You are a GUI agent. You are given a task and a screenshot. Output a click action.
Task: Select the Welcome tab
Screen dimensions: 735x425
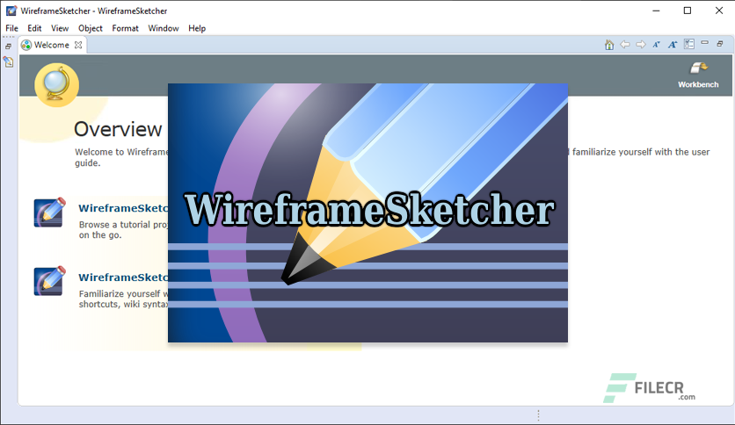[52, 45]
